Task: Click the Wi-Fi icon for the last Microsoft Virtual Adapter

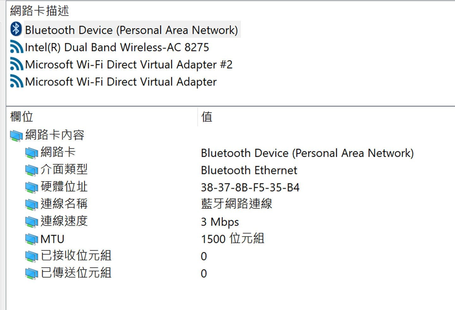Action: point(16,82)
